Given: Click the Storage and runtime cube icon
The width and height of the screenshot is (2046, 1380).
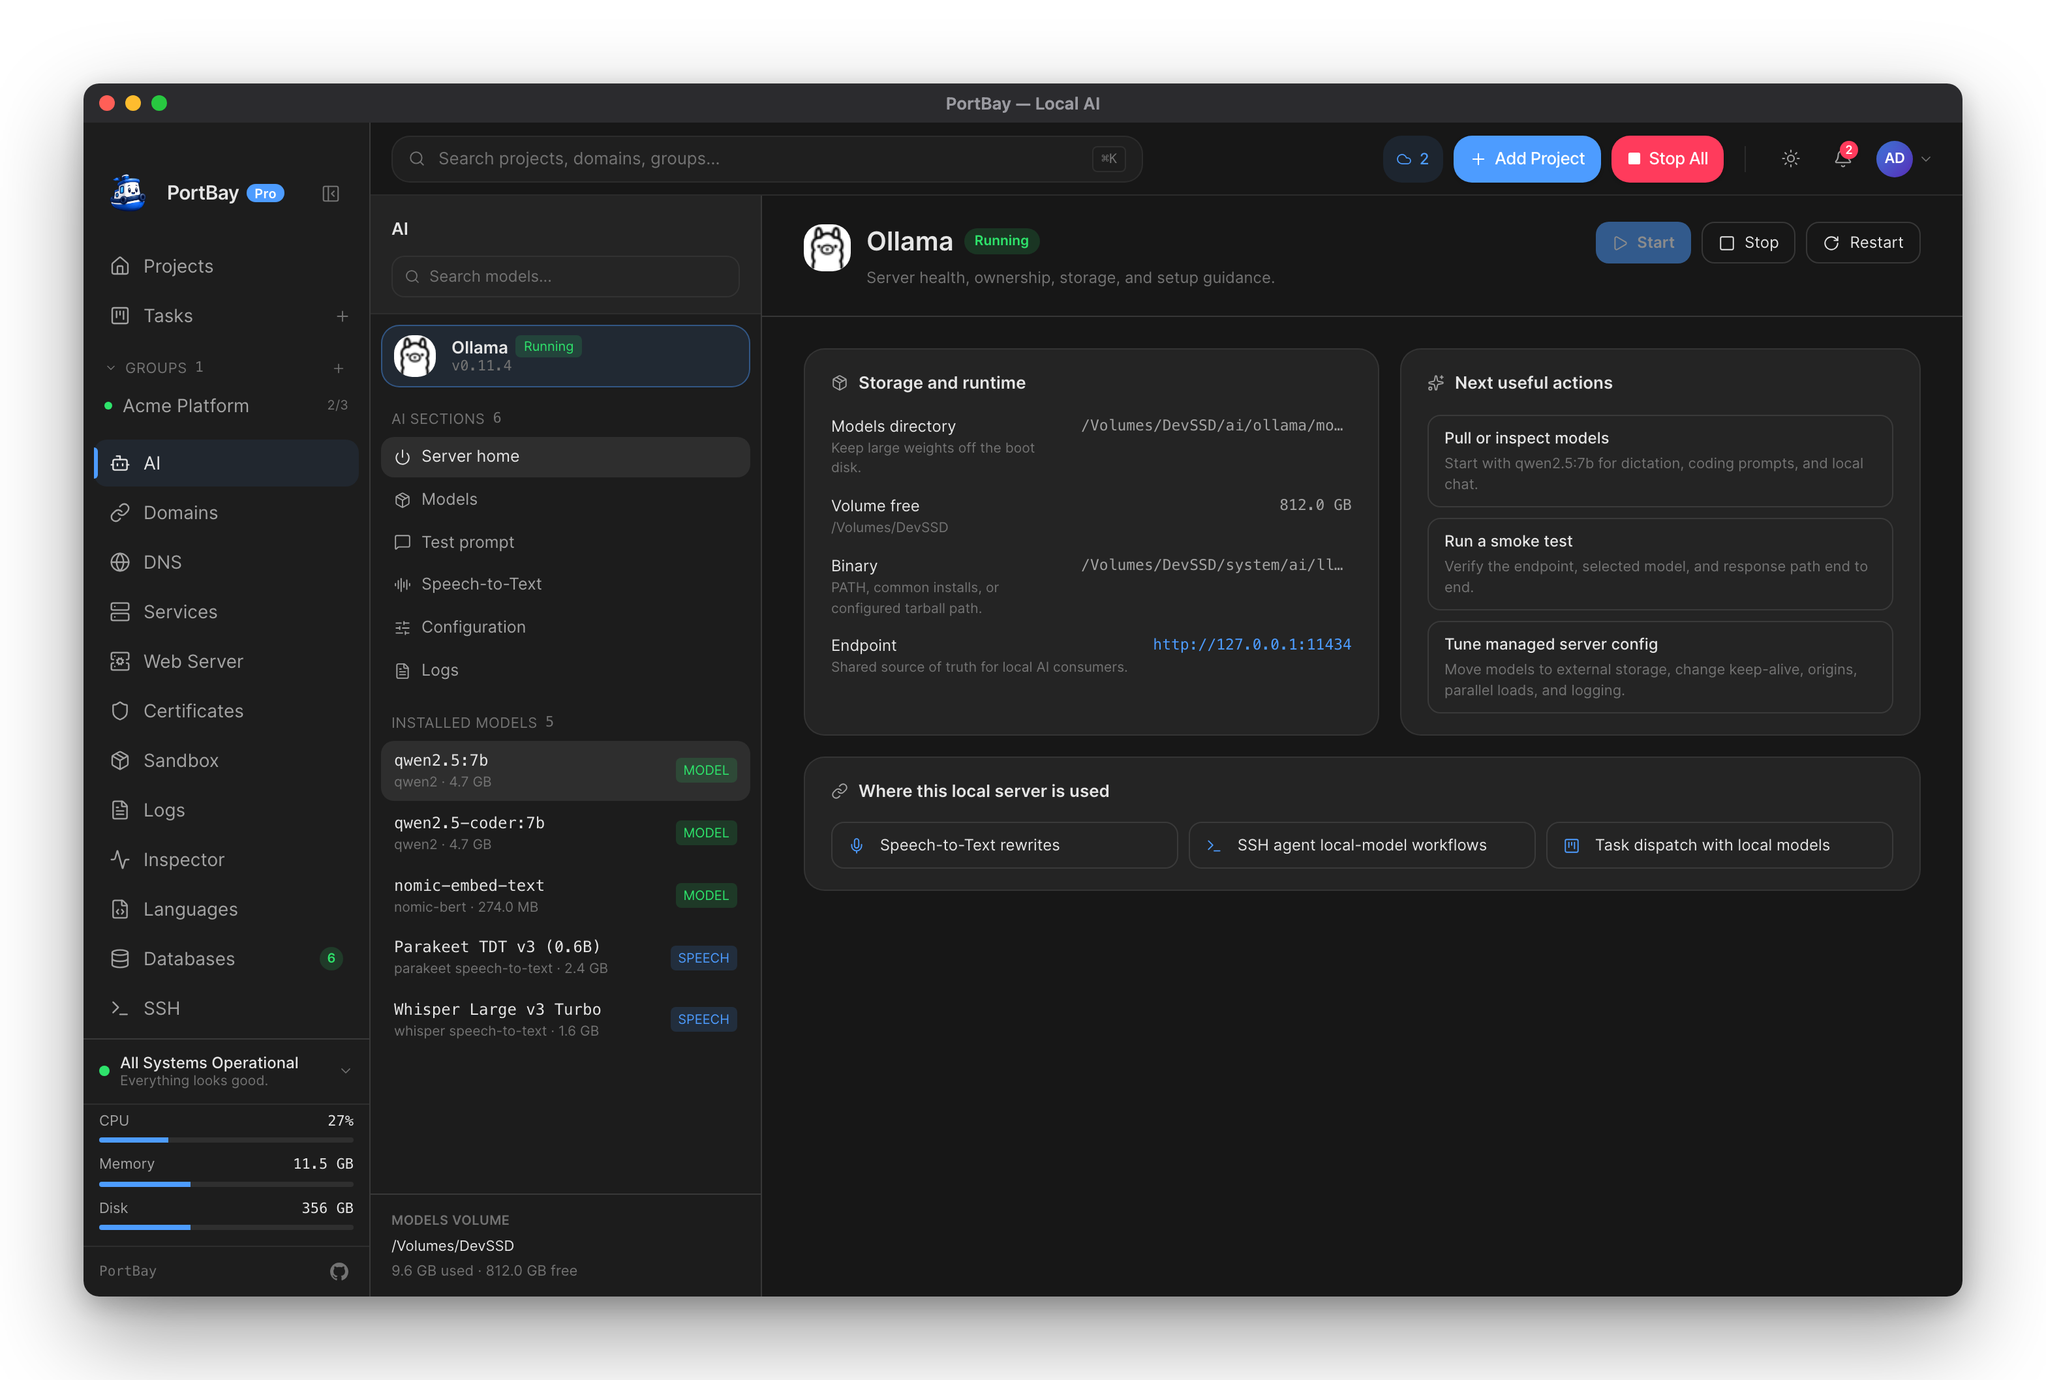Looking at the screenshot, I should (x=839, y=383).
